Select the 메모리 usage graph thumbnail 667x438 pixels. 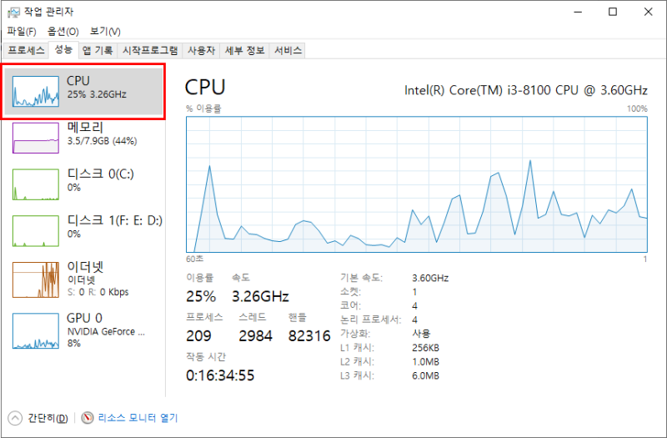pyautogui.click(x=36, y=138)
